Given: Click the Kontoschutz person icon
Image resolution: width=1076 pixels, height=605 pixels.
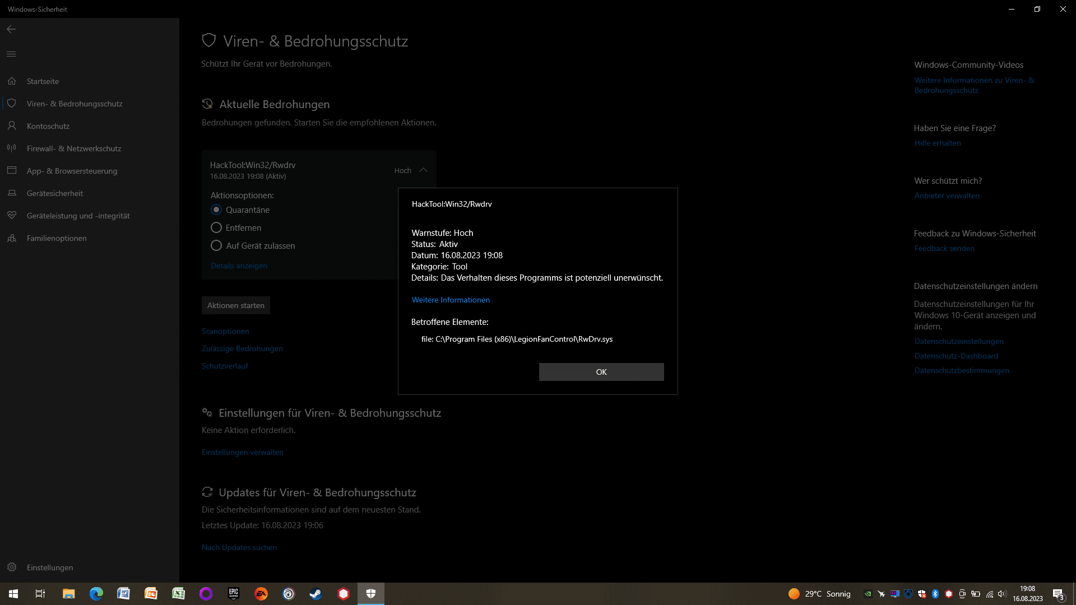Looking at the screenshot, I should tap(12, 126).
